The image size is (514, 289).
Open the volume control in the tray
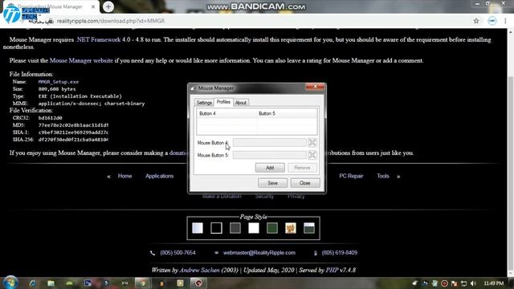(x=473, y=283)
